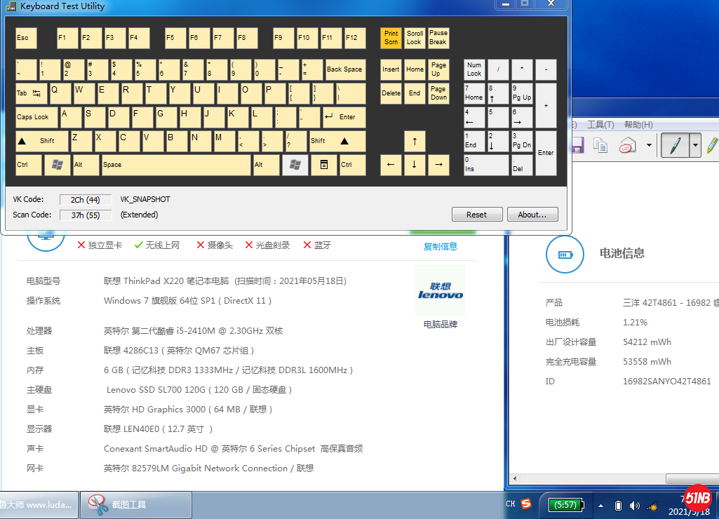This screenshot has width=719, height=519.
Task: Click the Num Lock key on keypad
Action: 475,69
